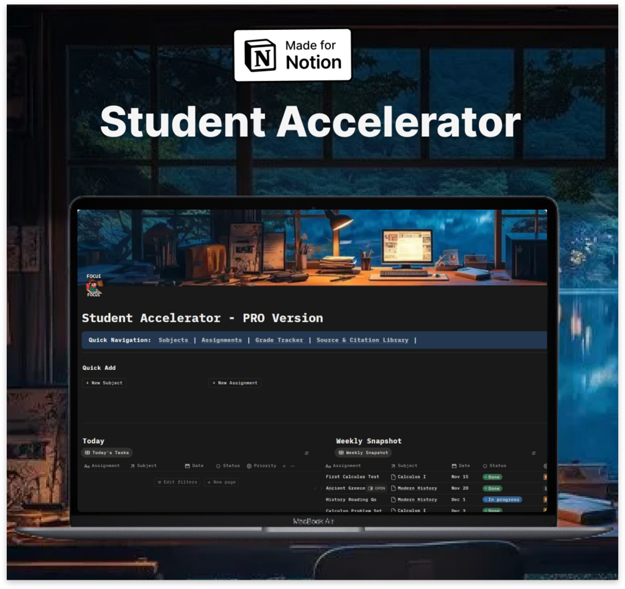This screenshot has height=589, width=625.
Task: Toggle the In progress status on History Reading Qs
Action: coord(501,499)
